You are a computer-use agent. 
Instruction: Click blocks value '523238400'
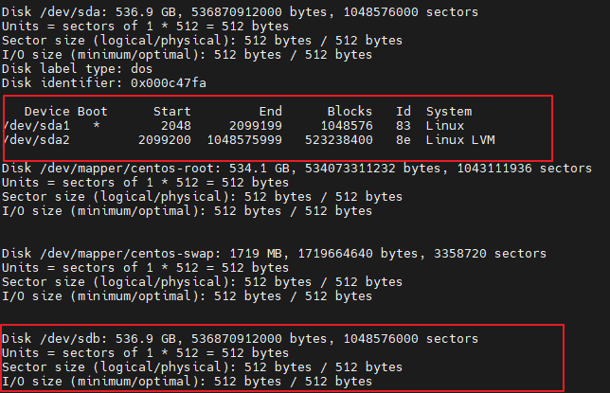(x=339, y=140)
